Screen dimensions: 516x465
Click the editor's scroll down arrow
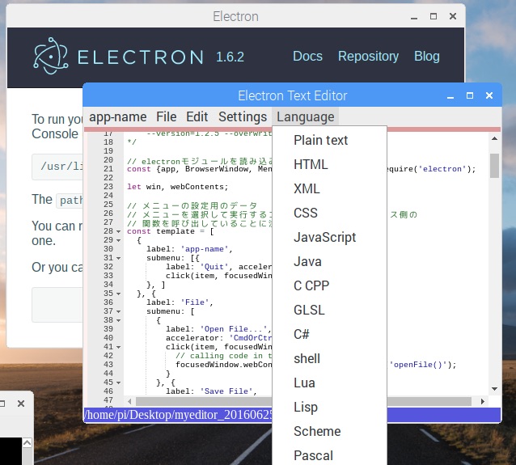pyautogui.click(x=494, y=389)
